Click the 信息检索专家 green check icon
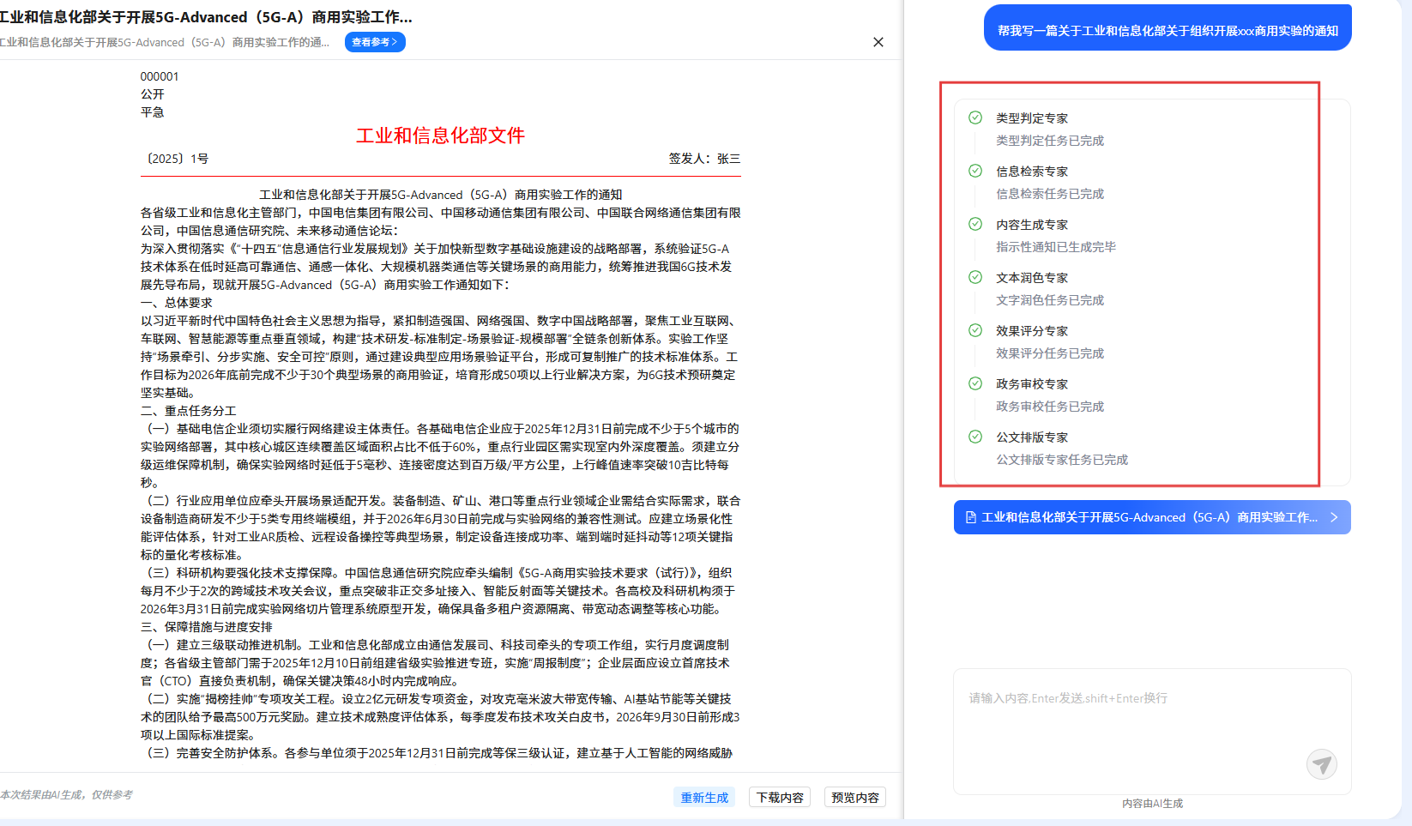This screenshot has height=826, width=1412. coord(975,171)
